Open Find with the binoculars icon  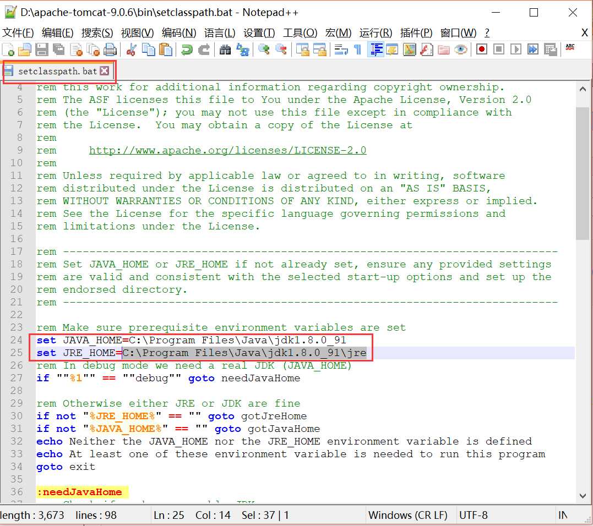(225, 50)
